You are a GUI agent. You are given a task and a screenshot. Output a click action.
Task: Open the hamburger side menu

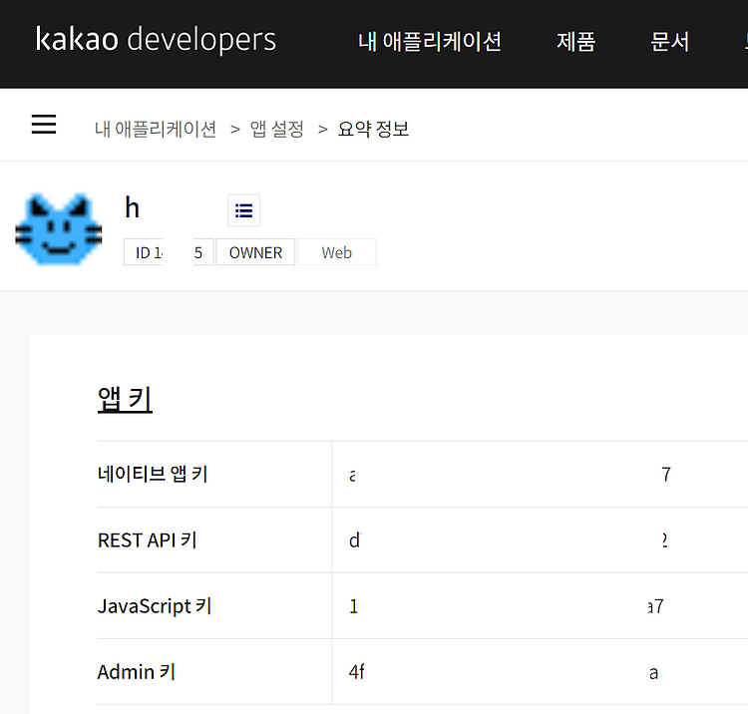tap(44, 124)
